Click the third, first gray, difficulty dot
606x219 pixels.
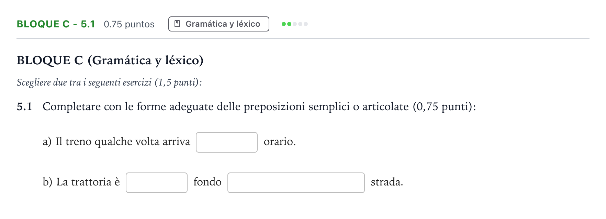(x=295, y=24)
